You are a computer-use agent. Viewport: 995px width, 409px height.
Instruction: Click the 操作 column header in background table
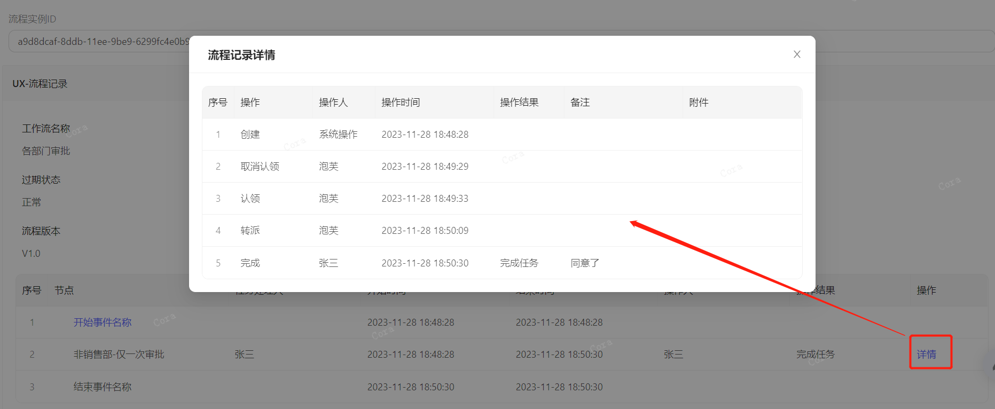click(927, 290)
